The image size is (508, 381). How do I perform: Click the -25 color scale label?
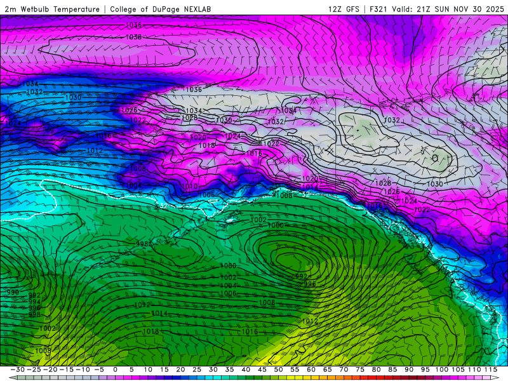pyautogui.click(x=34, y=370)
